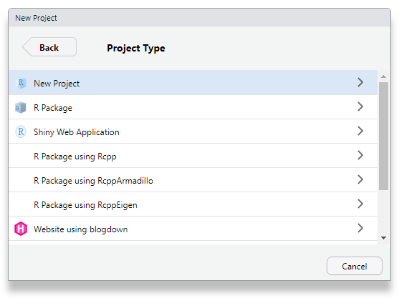Click the Cancel button
The height and width of the screenshot is (298, 404).
(355, 266)
